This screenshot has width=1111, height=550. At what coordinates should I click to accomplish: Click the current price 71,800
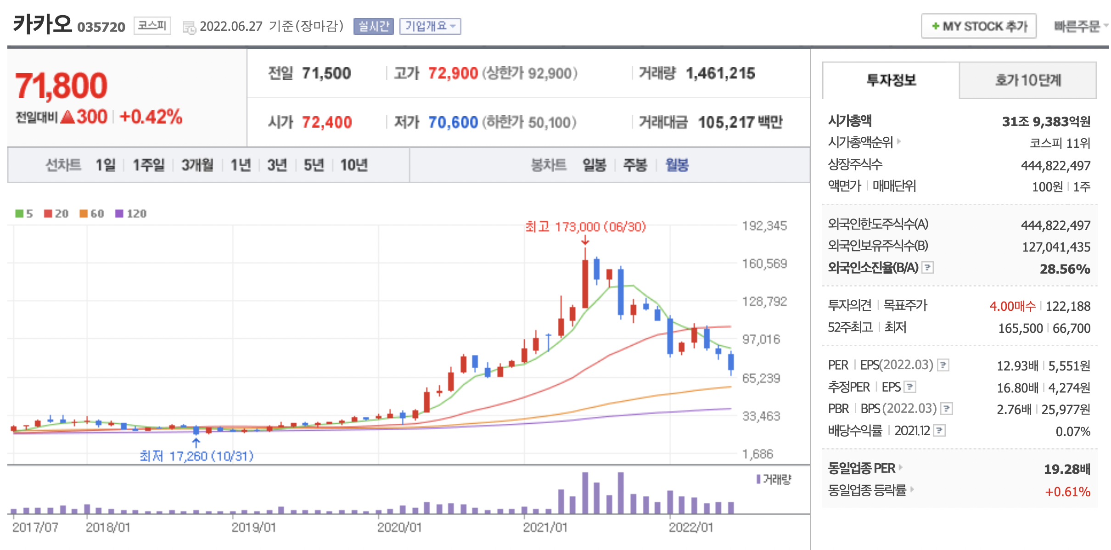point(61,86)
